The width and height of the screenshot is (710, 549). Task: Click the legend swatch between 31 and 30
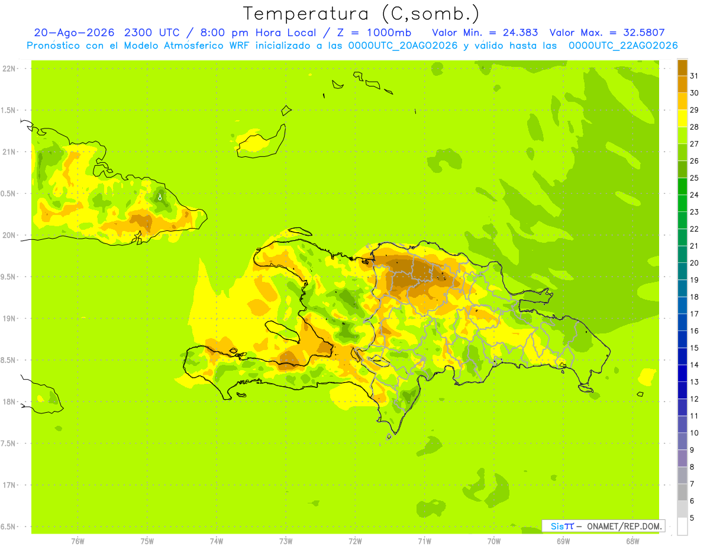(682, 85)
